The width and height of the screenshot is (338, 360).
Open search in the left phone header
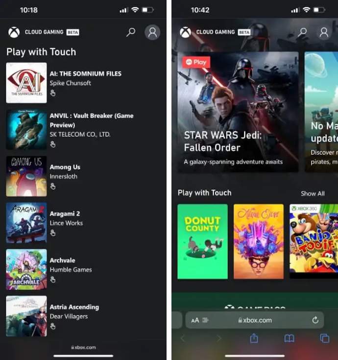131,32
